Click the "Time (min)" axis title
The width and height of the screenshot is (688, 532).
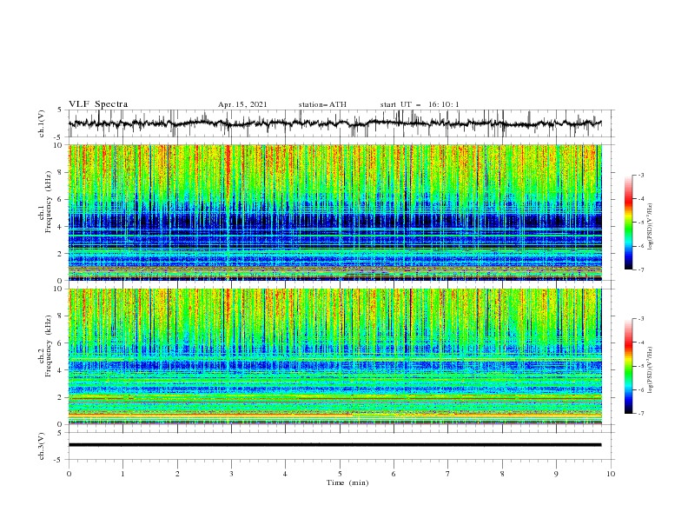tap(347, 482)
